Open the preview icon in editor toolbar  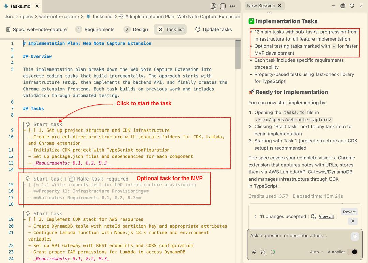pyautogui.click(x=213, y=6)
